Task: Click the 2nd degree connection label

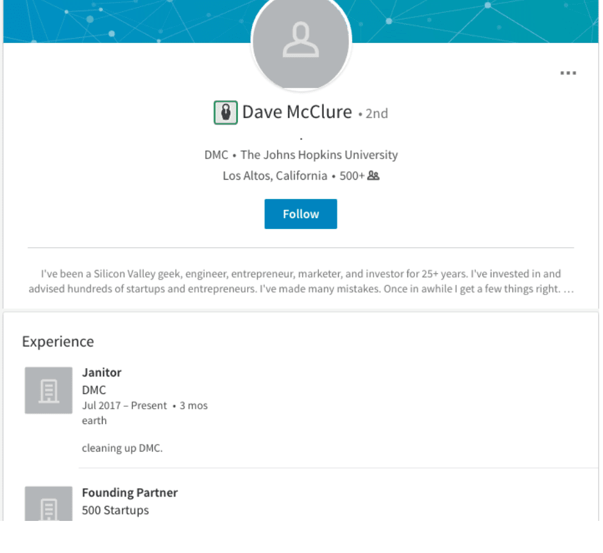Action: pyautogui.click(x=377, y=114)
